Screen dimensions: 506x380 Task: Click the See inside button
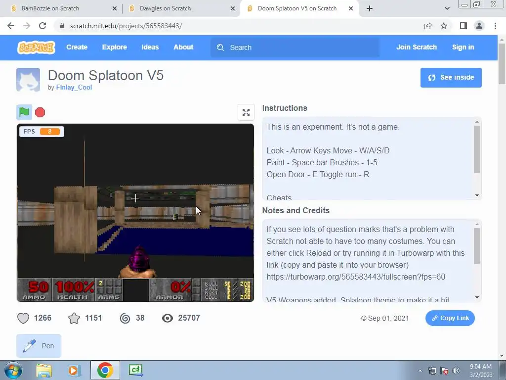pyautogui.click(x=451, y=78)
